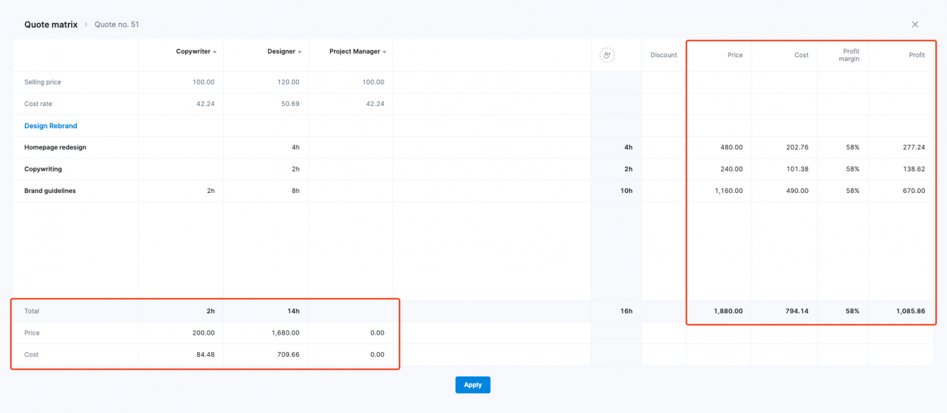Screen dimensions: 947x413
Task: Click the Copywriting row label
Action: 43,169
